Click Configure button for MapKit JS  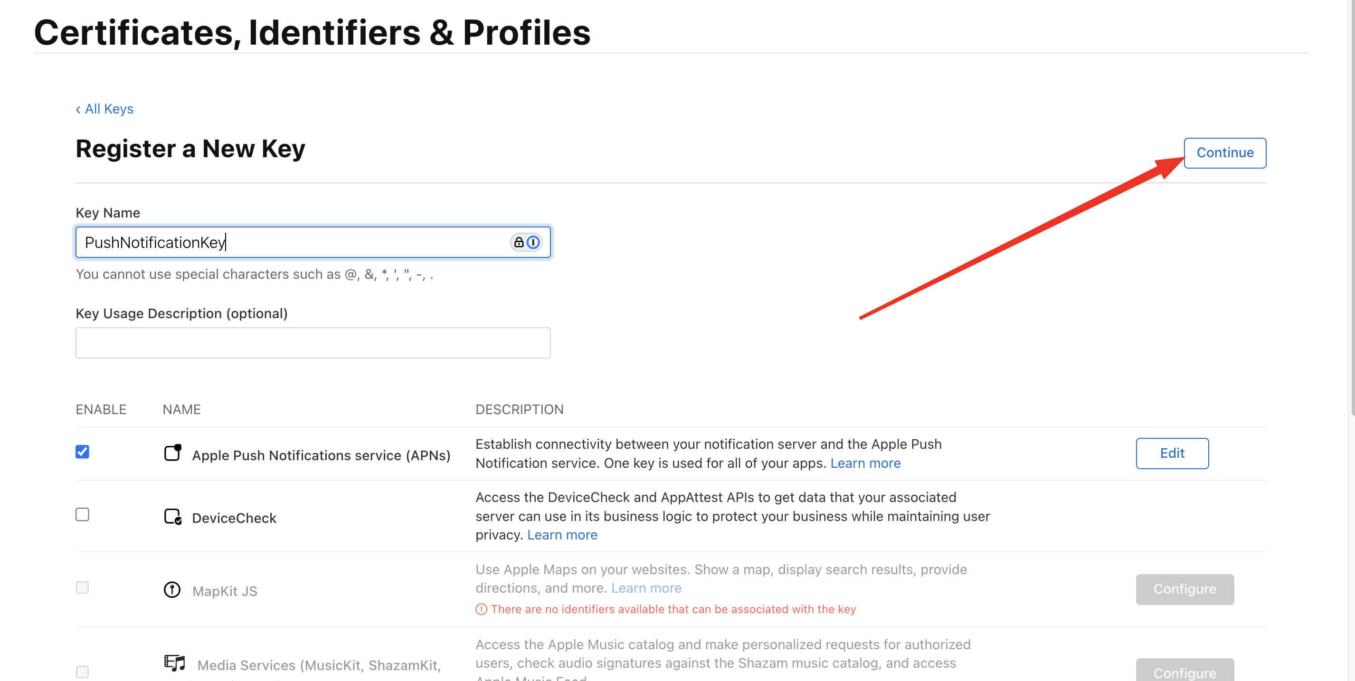point(1184,589)
